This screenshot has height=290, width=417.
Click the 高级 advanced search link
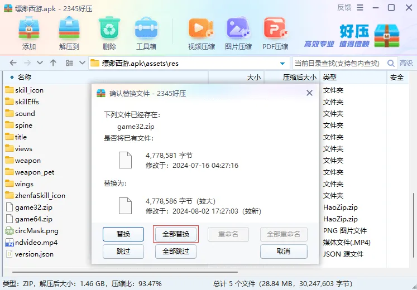406,63
